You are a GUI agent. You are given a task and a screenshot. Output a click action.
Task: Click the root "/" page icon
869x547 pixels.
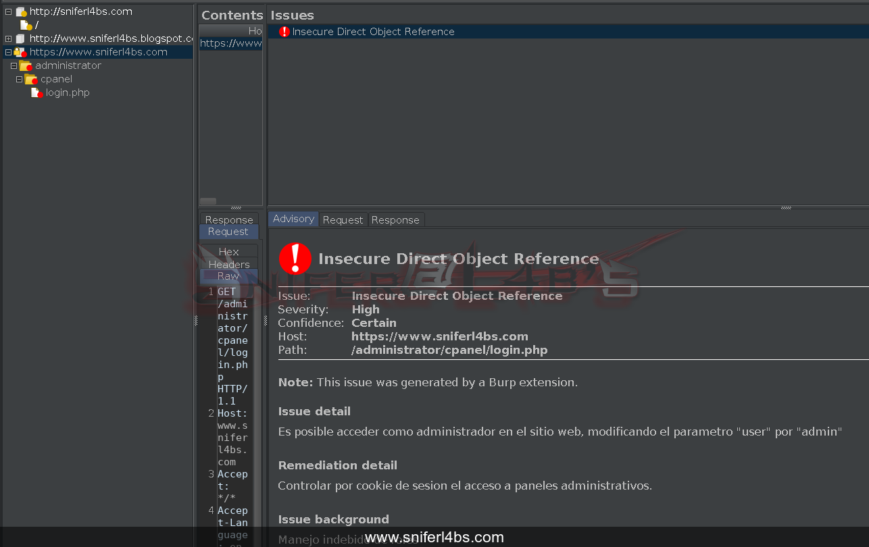pos(26,25)
